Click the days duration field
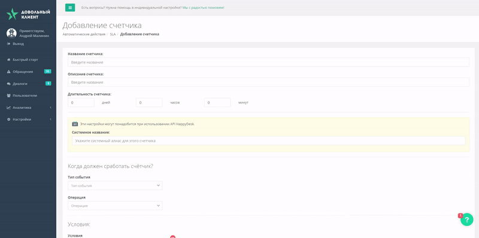479x238 pixels. pyautogui.click(x=81, y=102)
